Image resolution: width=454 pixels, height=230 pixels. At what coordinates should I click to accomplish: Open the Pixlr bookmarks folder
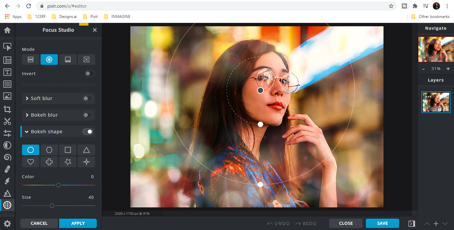[90, 16]
